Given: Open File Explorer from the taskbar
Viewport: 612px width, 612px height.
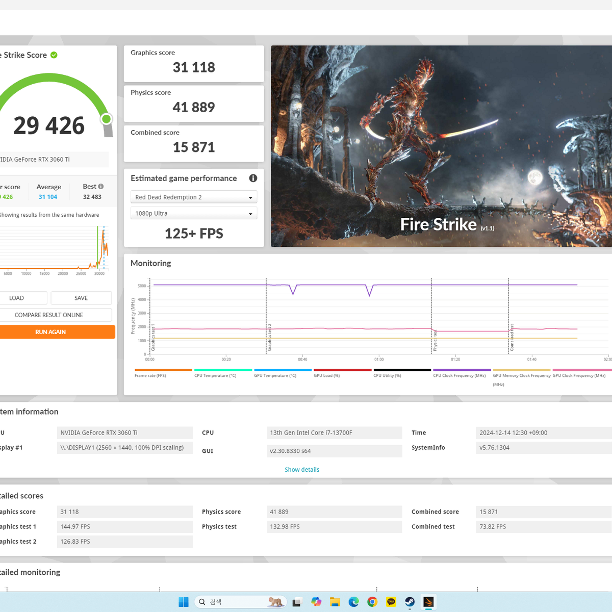Looking at the screenshot, I should [335, 602].
